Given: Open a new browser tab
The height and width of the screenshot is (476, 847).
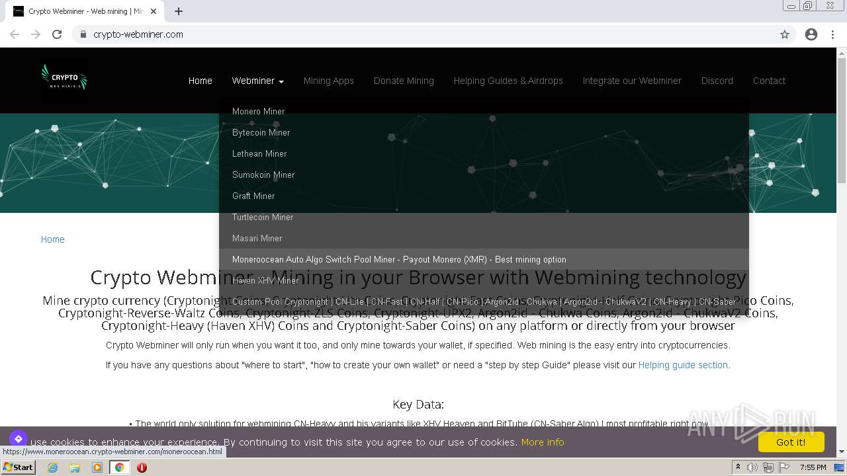Looking at the screenshot, I should pos(179,11).
